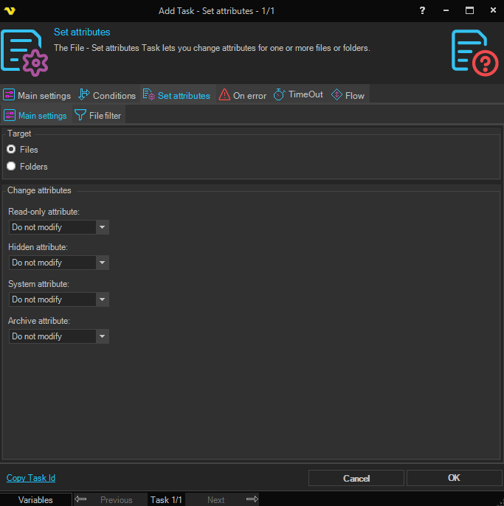Select the Files target radio button
Screen dimensions: 504x506
click(x=11, y=149)
